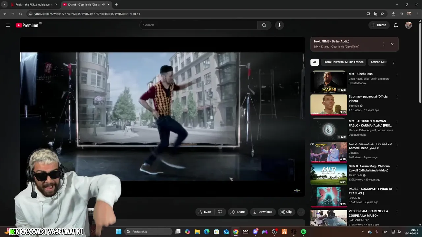The width and height of the screenshot is (422, 237).
Task: Open the volume tray icon
Action: (399, 232)
